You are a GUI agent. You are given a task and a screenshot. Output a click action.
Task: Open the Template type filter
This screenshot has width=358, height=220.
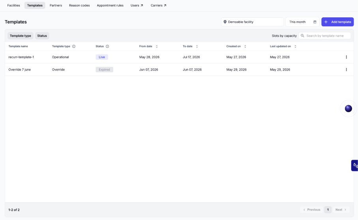(x=20, y=36)
